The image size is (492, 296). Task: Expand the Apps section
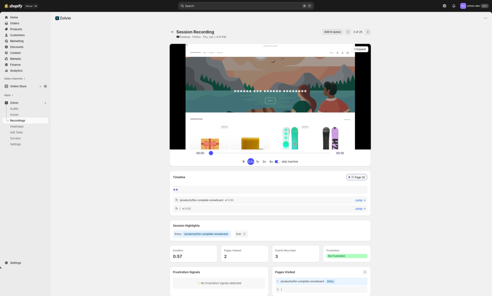pos(7,95)
